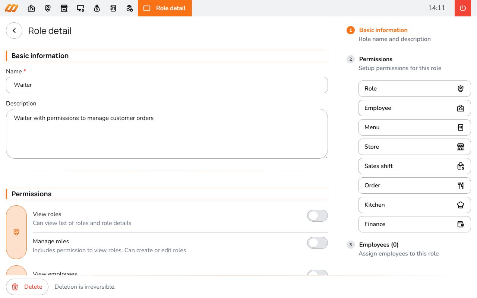Click the 'Deletion is irreversible.' note
This screenshot has height=298, width=477.
(x=85, y=287)
